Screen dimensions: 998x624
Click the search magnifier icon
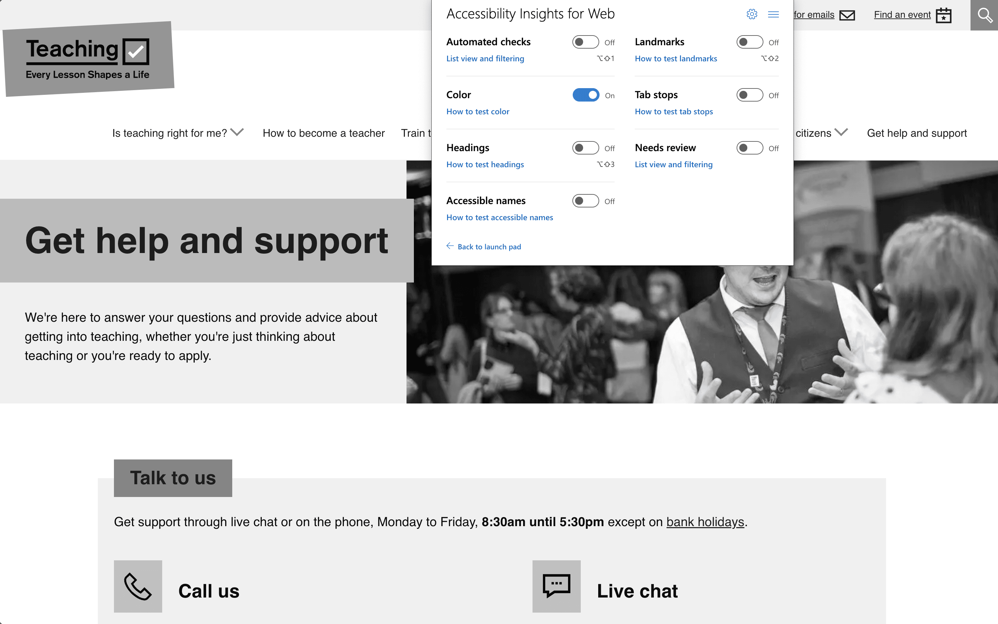coord(985,15)
